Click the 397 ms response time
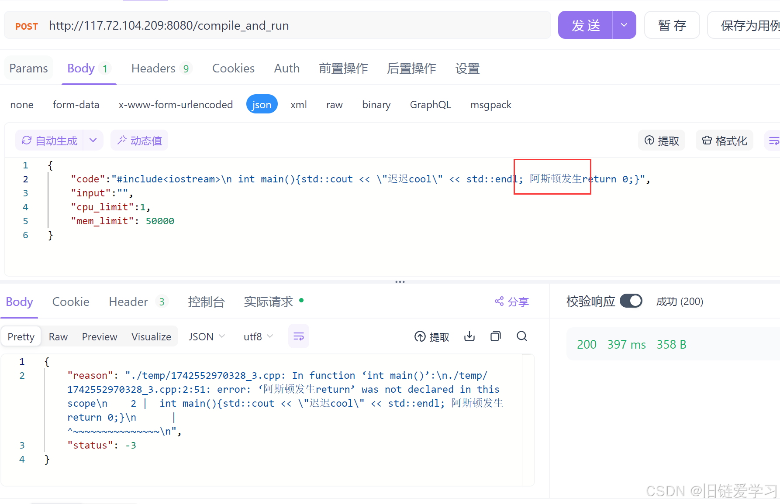Image resolution: width=780 pixels, height=504 pixels. tap(626, 344)
